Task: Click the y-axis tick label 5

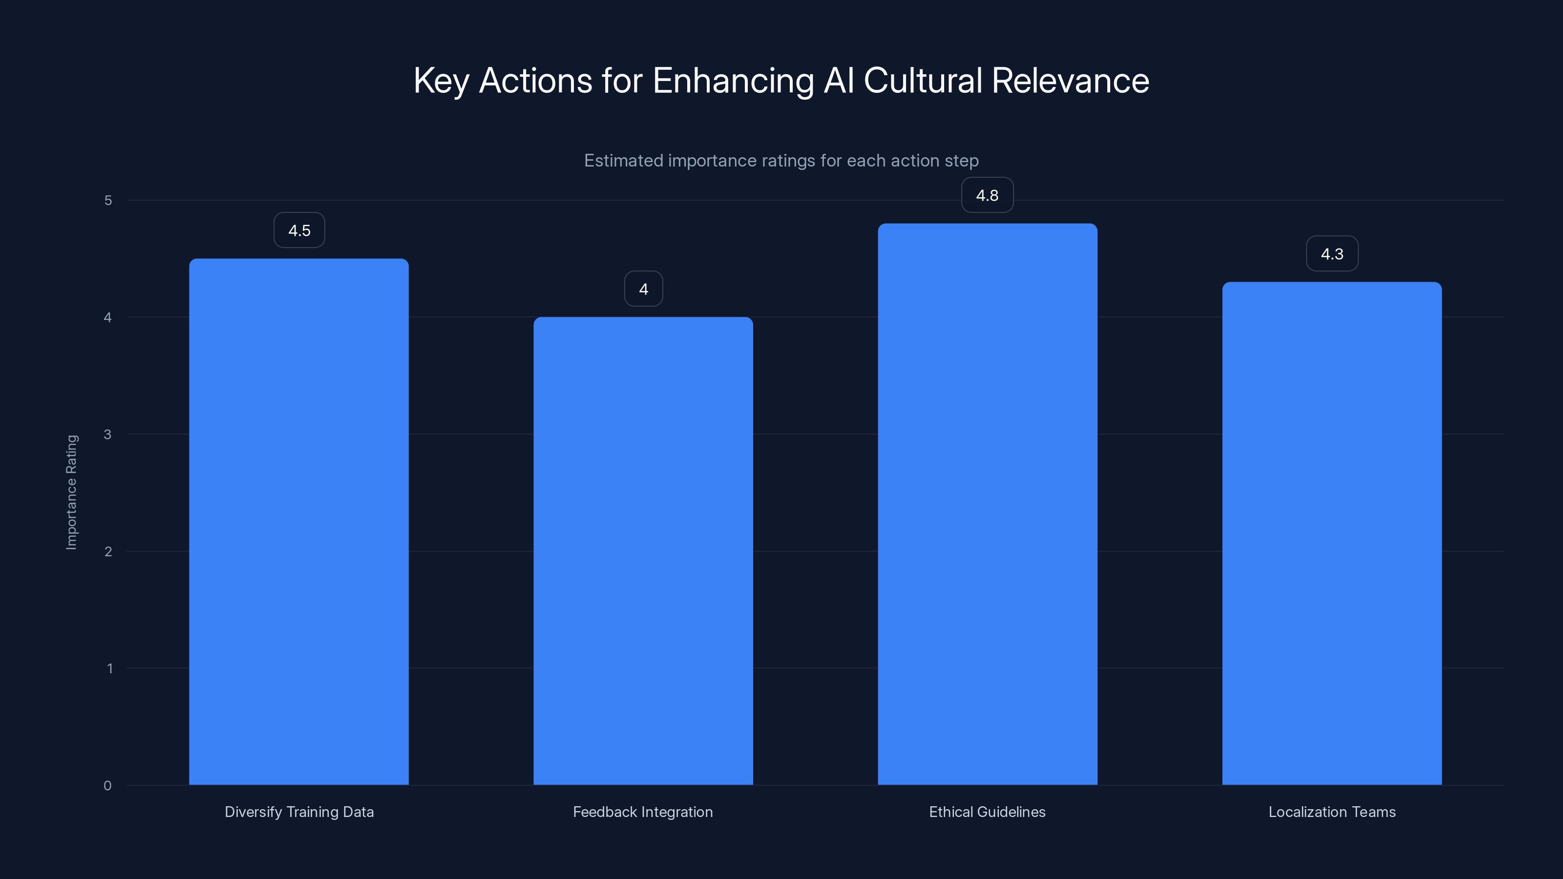Action: tap(108, 200)
